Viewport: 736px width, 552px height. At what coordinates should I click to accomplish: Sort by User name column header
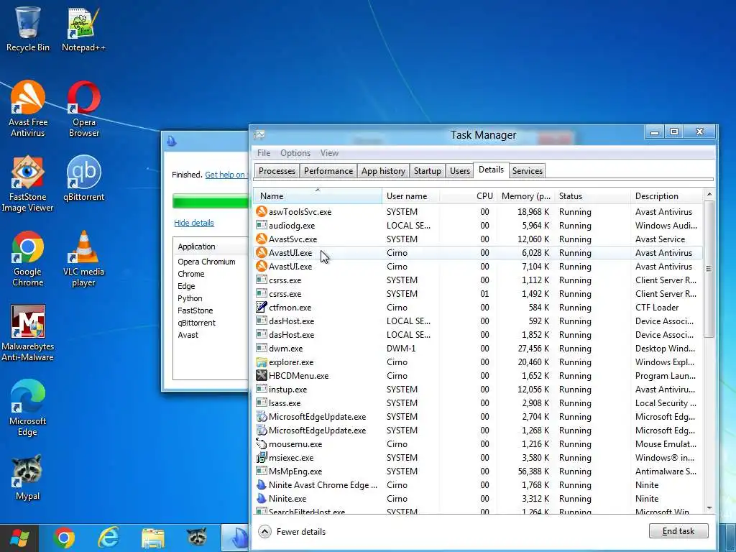point(411,196)
